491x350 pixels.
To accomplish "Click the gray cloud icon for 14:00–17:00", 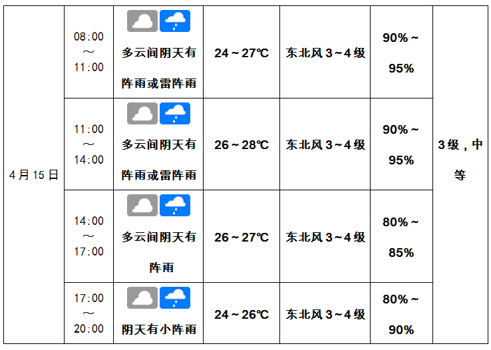I will click(x=142, y=205).
